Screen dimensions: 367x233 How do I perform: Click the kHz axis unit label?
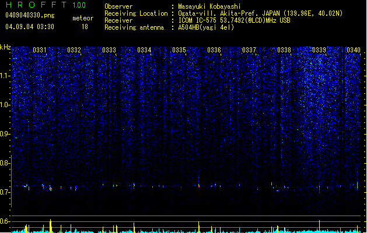5,47
